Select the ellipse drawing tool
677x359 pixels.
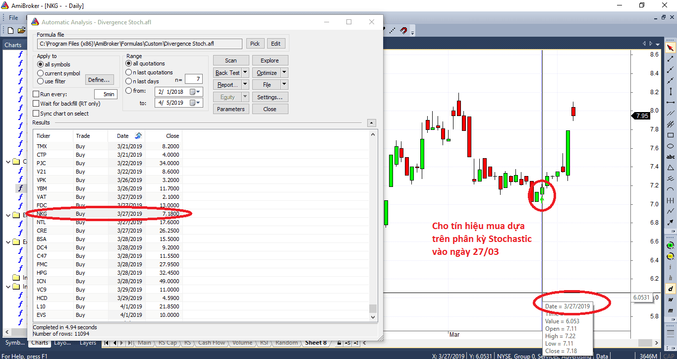[x=671, y=146]
